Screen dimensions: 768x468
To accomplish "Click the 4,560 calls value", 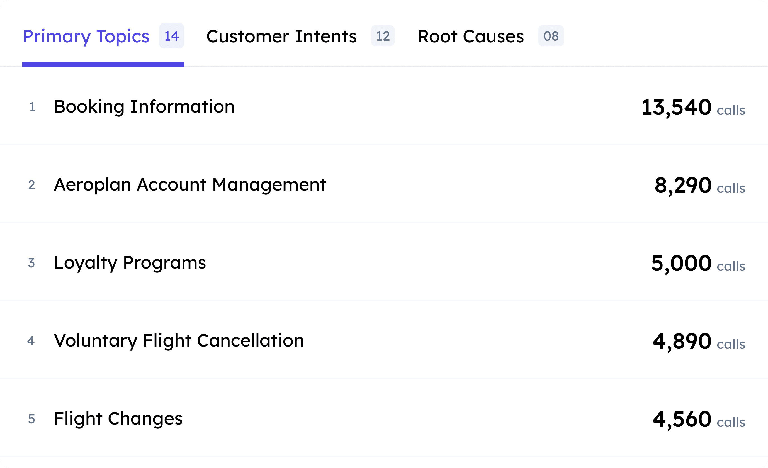I will pyautogui.click(x=698, y=419).
